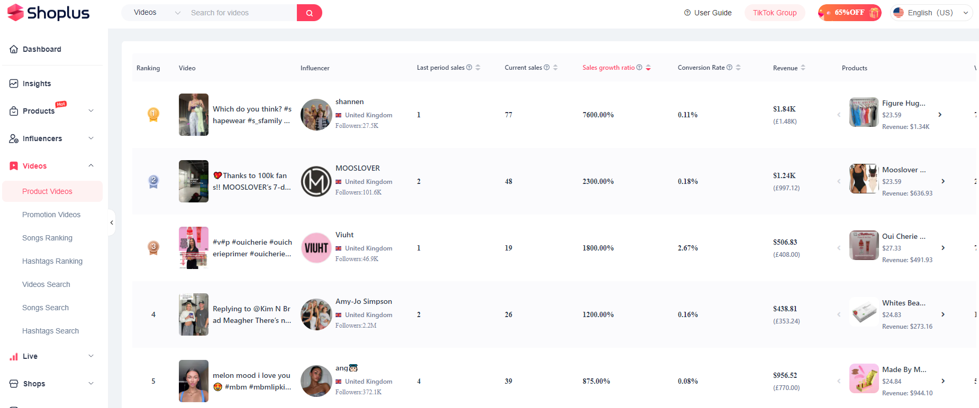
Task: Click the red search button
Action: coord(310,13)
